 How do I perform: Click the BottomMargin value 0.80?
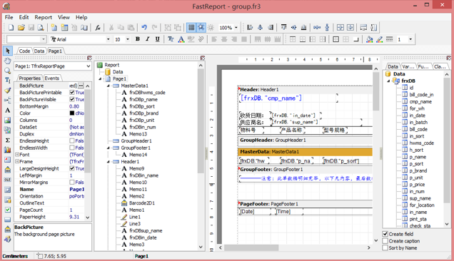74,106
